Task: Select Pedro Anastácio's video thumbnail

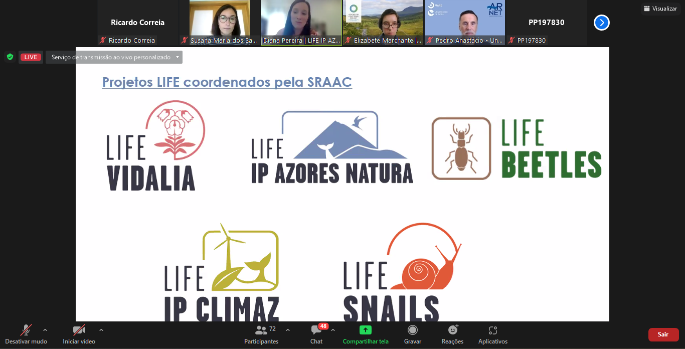Action: click(x=465, y=23)
